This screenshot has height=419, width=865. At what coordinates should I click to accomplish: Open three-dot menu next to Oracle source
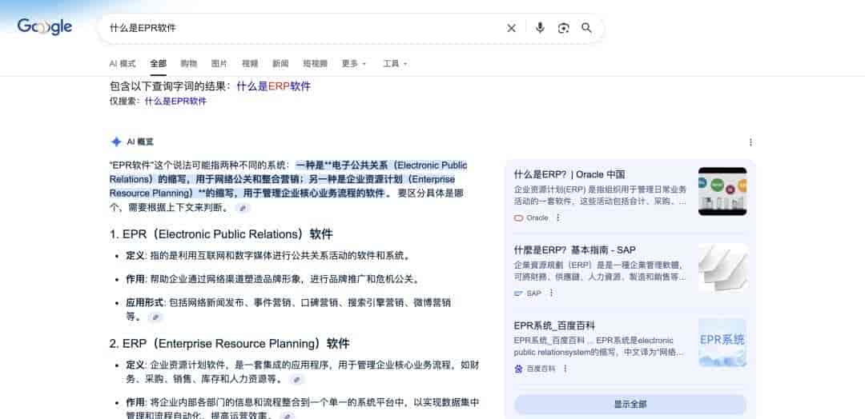pyautogui.click(x=557, y=218)
